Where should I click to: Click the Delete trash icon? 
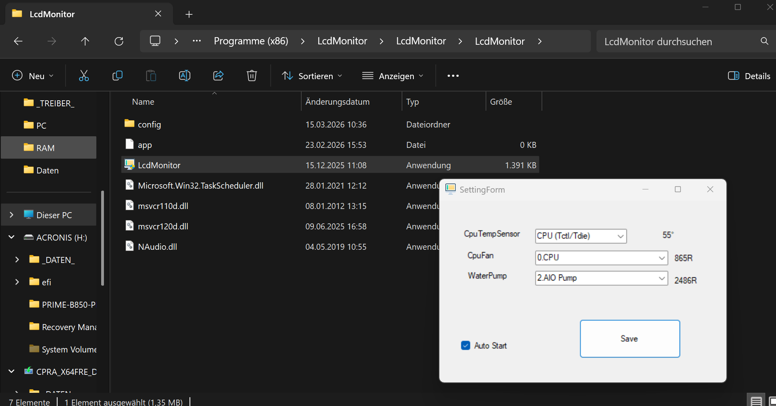pyautogui.click(x=252, y=76)
